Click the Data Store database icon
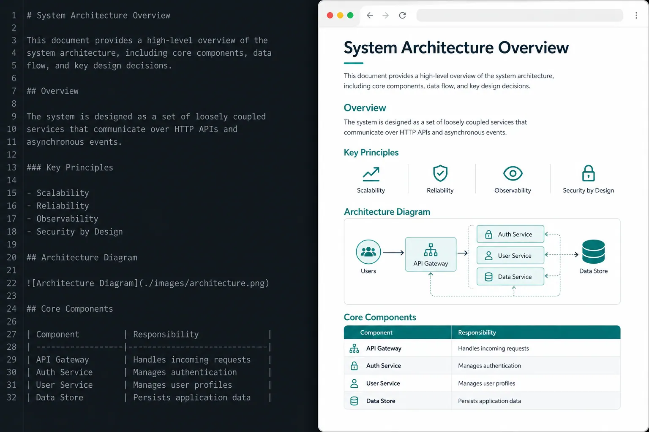 [594, 251]
